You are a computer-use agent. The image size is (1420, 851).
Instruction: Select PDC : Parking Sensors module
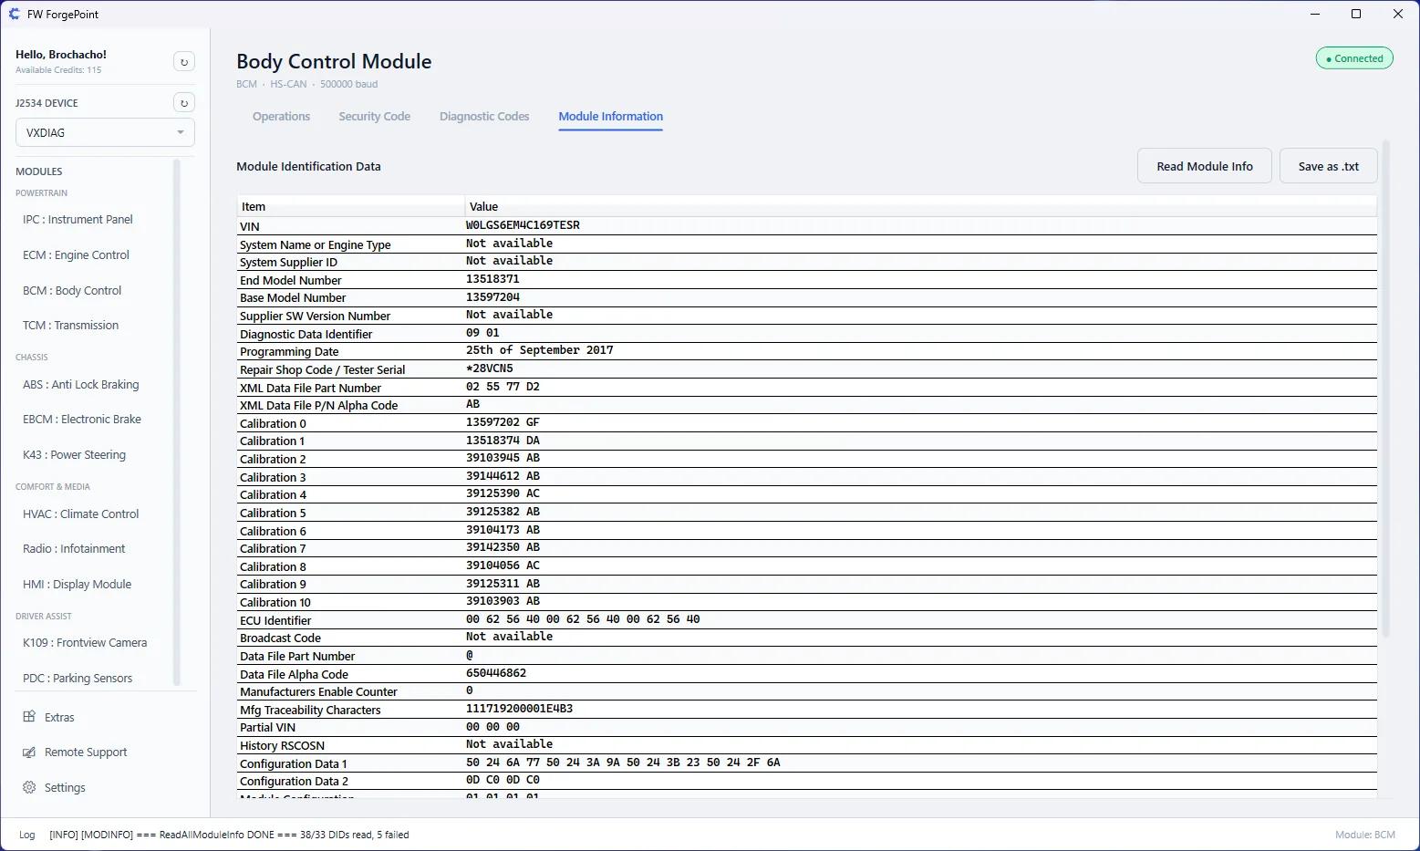[x=78, y=679]
